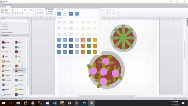Click the Cut command
Viewport: 188px width, 106px height.
(7, 10)
